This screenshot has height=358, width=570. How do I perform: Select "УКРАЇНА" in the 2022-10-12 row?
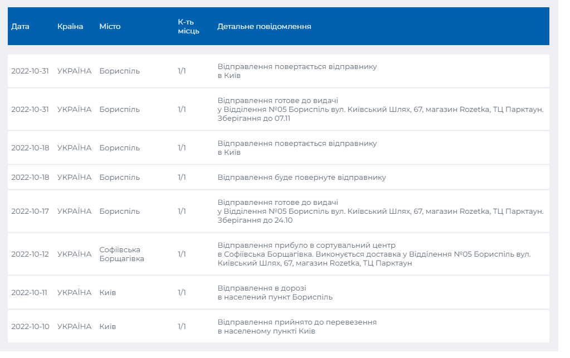74,254
